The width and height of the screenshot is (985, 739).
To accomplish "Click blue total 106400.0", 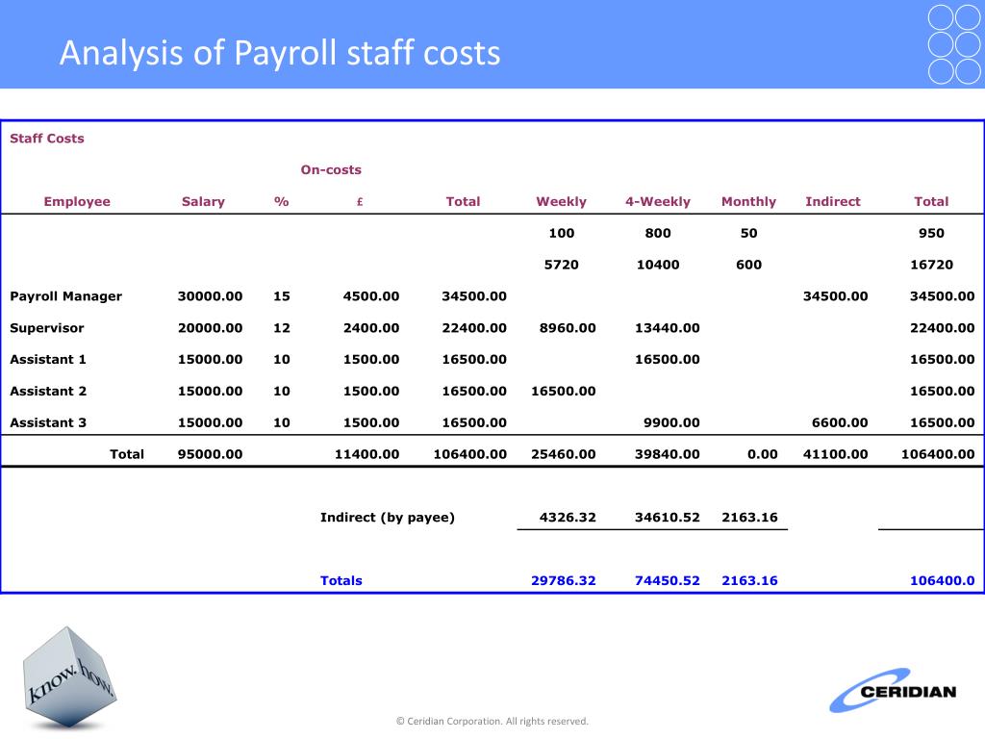I will pyautogui.click(x=943, y=580).
